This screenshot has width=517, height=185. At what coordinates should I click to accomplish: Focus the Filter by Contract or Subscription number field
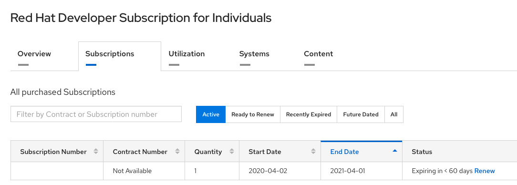[x=96, y=114]
